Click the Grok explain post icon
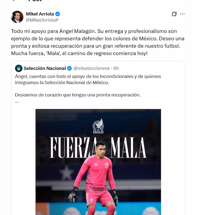The image size is (198, 215). click(174, 14)
